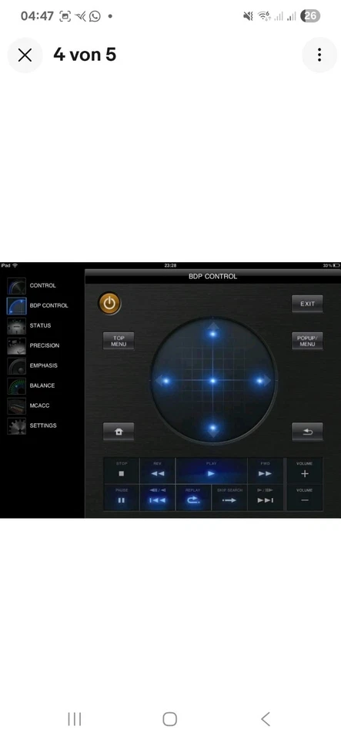Open the three-dot overflow menu
The height and width of the screenshot is (740, 341).
point(319,55)
